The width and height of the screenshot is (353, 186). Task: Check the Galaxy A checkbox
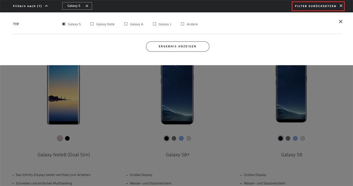(x=126, y=24)
